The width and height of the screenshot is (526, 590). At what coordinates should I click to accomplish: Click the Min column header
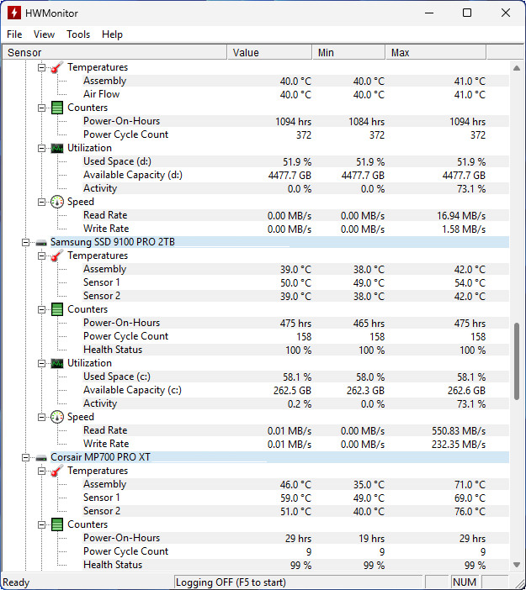click(349, 53)
